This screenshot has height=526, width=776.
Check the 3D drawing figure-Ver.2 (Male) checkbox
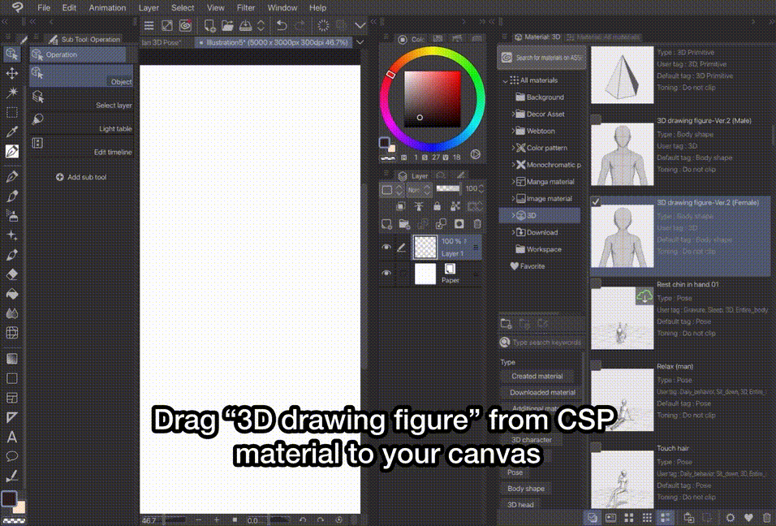596,119
